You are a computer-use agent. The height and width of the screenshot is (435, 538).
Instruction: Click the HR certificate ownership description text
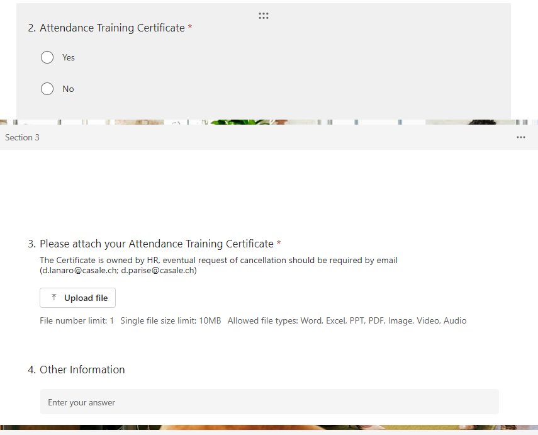[218, 260]
